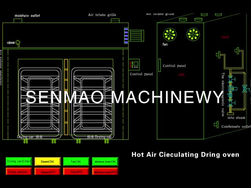Image resolution: width=251 pixels, height=188 pixels.
Task: Click the red Moisture drain(OFF) button
Action: click(105, 172)
